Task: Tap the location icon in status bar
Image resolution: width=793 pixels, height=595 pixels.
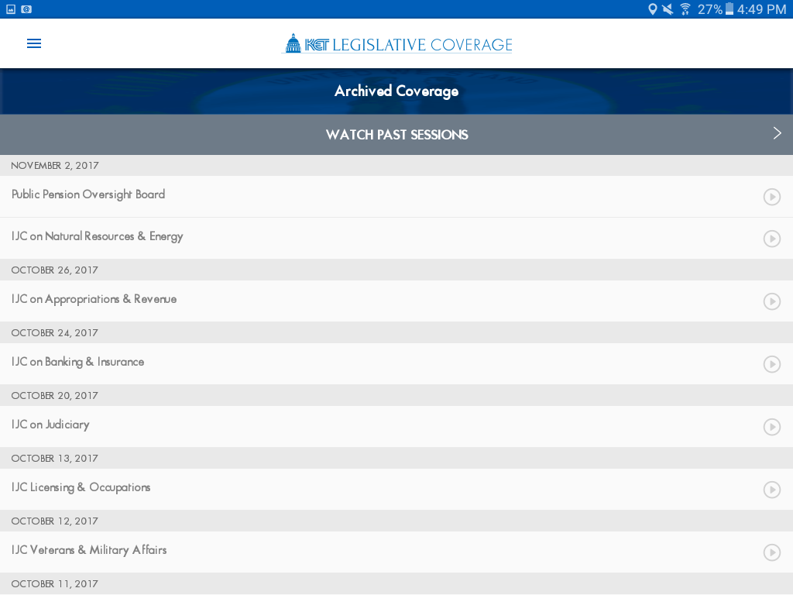Action: 652,9
